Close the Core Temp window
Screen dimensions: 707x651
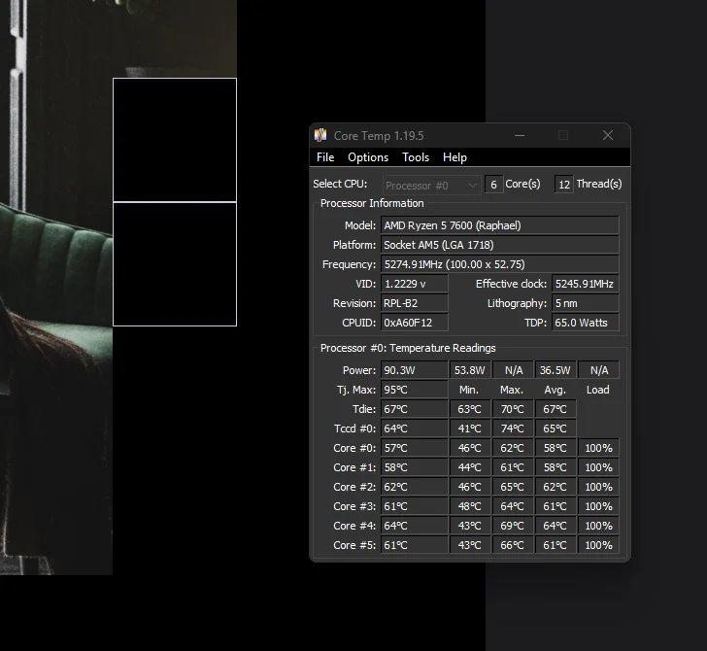(x=607, y=135)
